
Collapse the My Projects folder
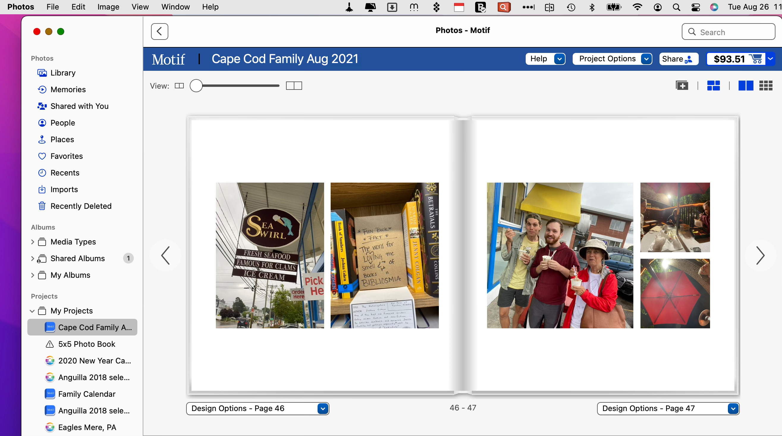(32, 311)
